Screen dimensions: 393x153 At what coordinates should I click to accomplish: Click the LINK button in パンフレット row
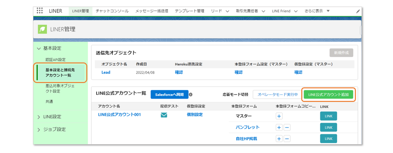pos(328,127)
